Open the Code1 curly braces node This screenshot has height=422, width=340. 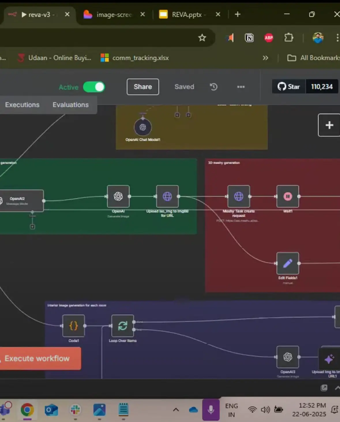[x=74, y=326]
